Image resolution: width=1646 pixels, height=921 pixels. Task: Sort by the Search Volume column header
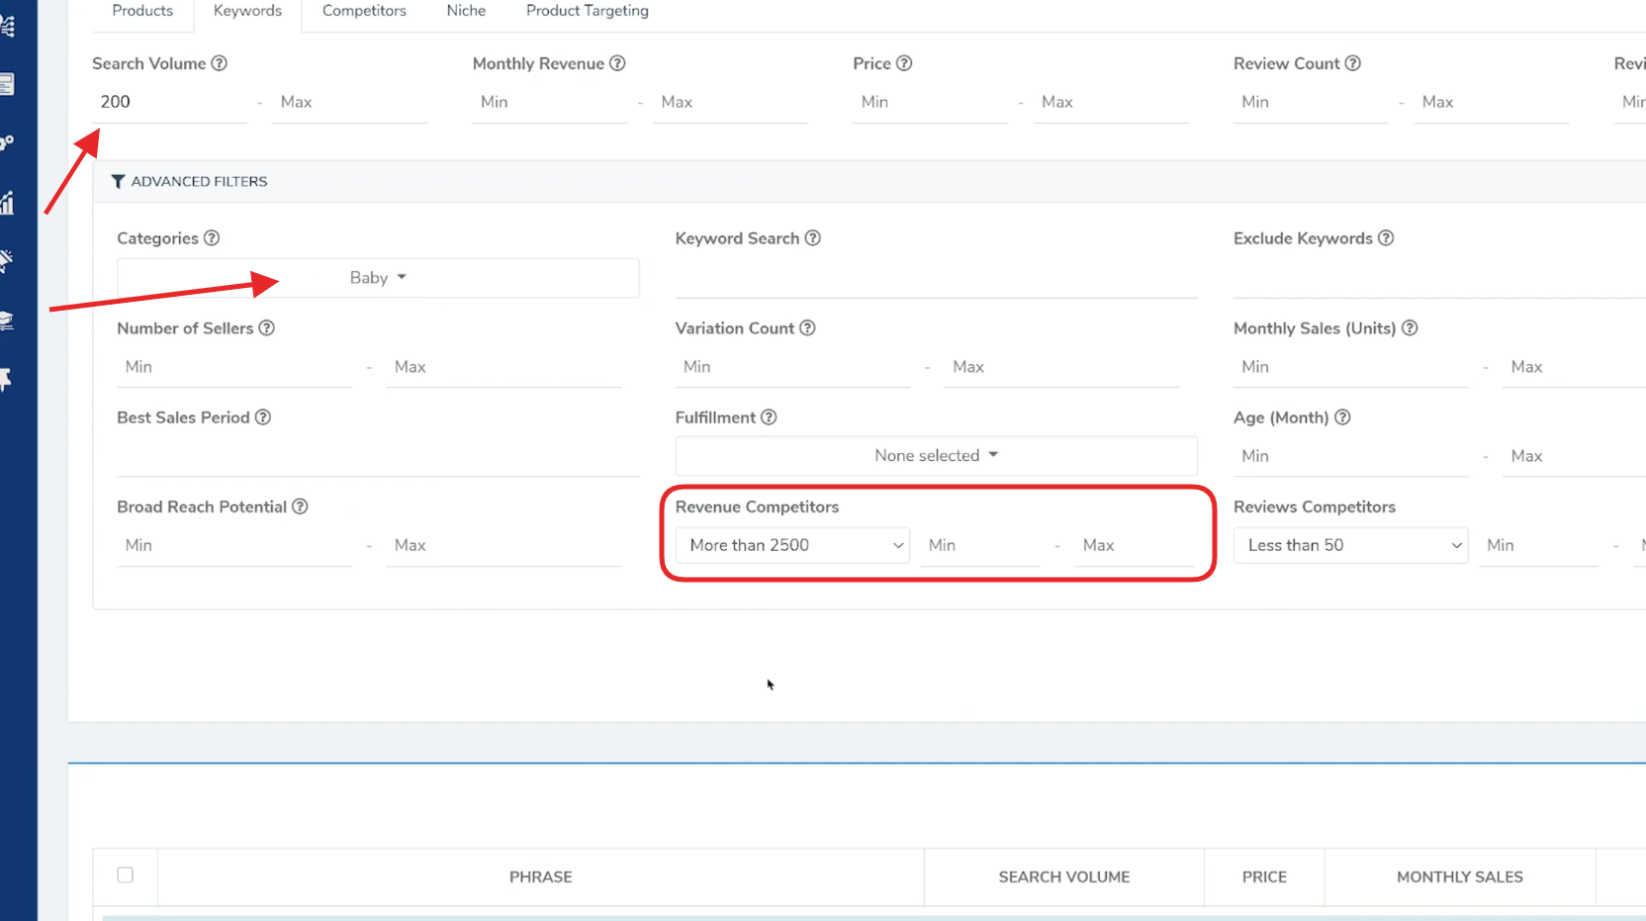(1063, 877)
